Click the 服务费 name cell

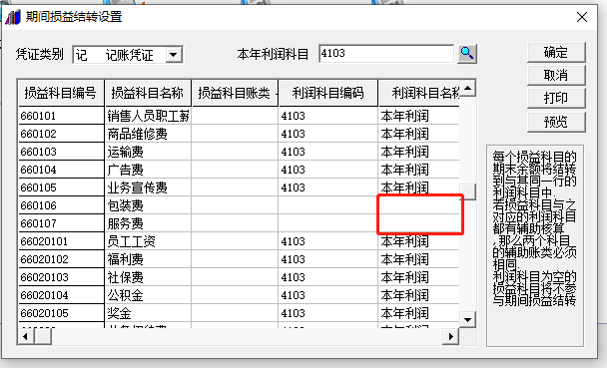click(148, 223)
